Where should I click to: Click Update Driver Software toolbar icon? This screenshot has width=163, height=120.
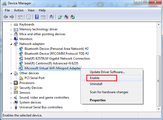coord(60,17)
